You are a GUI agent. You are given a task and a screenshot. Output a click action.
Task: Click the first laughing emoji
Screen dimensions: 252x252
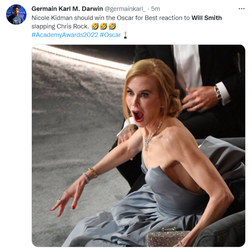95,26
